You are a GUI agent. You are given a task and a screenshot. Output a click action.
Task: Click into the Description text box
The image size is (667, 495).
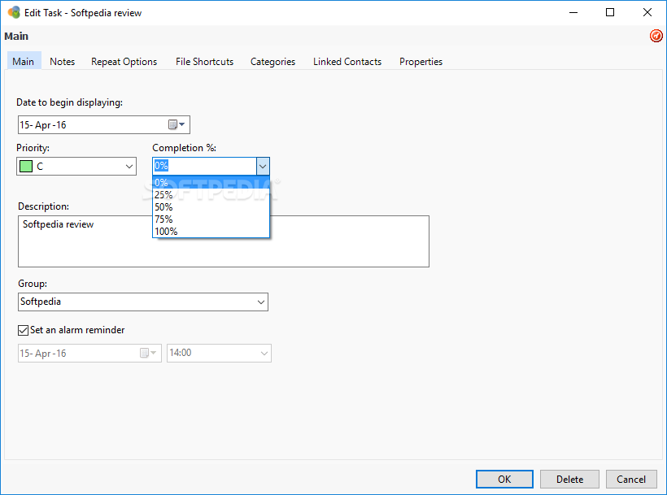click(224, 241)
